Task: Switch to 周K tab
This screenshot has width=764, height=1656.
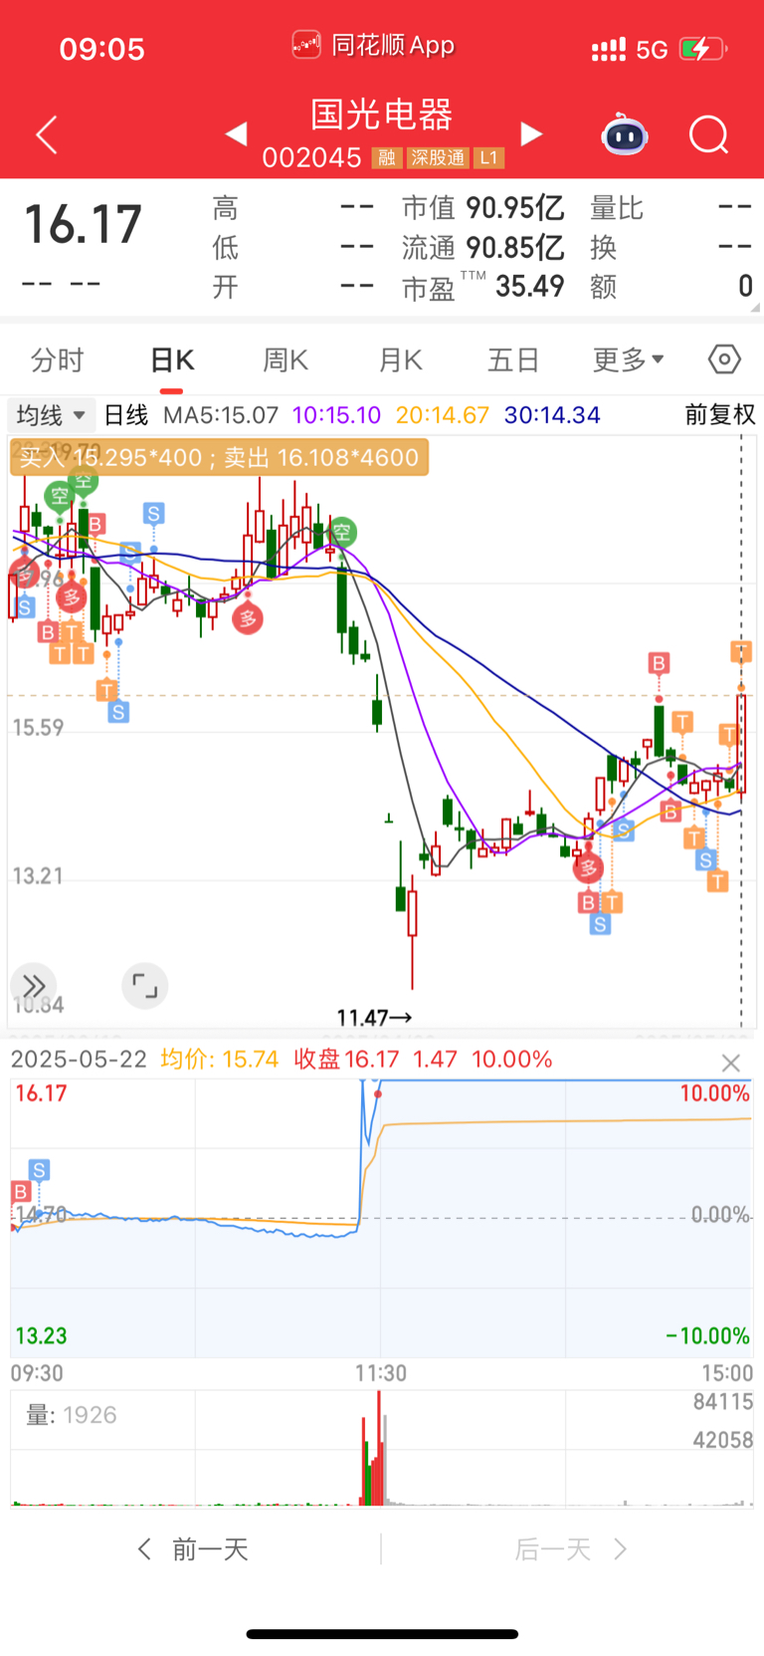Action: pyautogui.click(x=286, y=359)
